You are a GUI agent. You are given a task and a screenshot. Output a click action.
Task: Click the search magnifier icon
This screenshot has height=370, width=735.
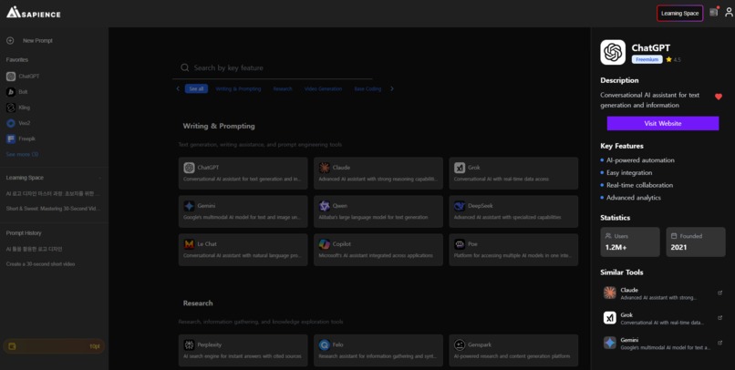(x=185, y=68)
